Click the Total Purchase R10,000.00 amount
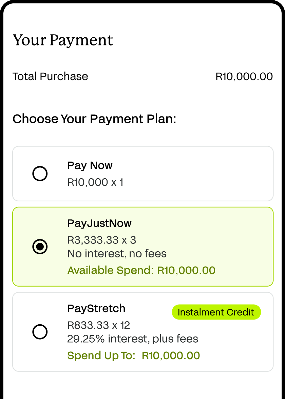Viewport: 285px width, 399px height. click(244, 76)
